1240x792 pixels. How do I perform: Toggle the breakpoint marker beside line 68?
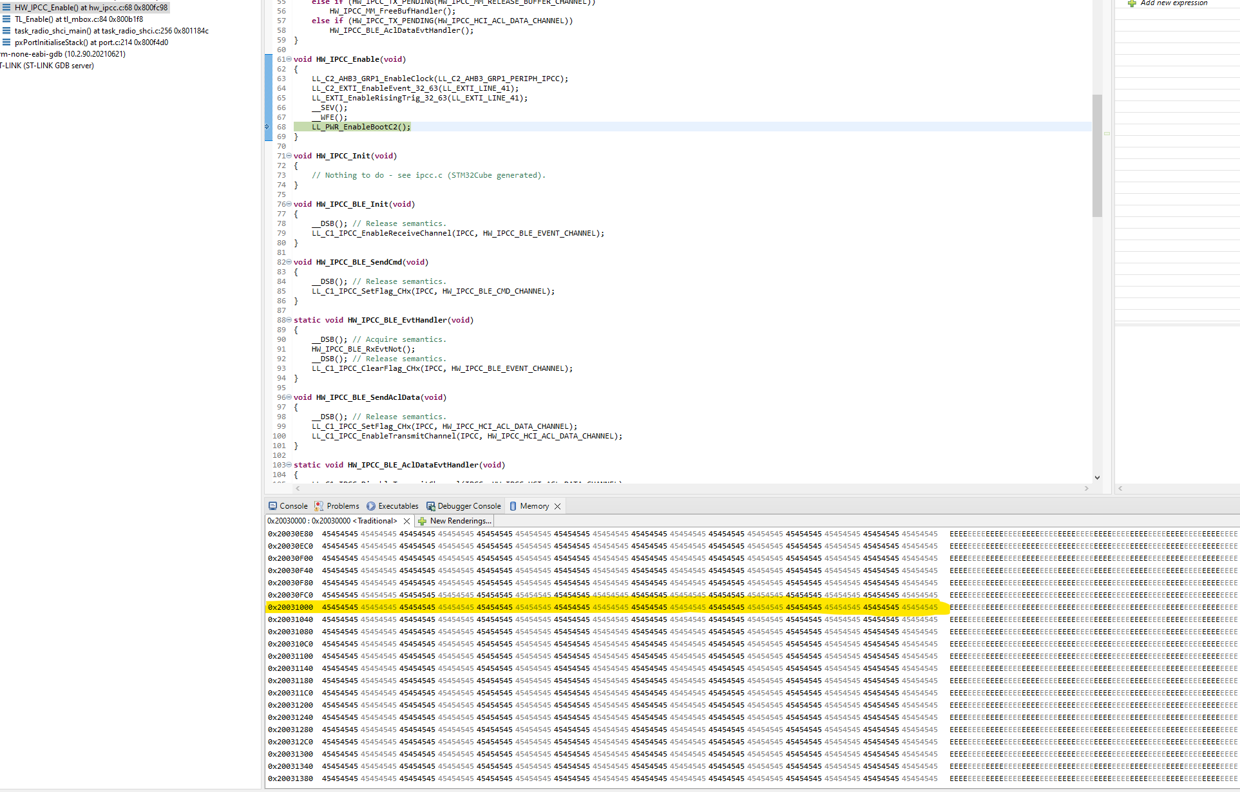coord(270,127)
